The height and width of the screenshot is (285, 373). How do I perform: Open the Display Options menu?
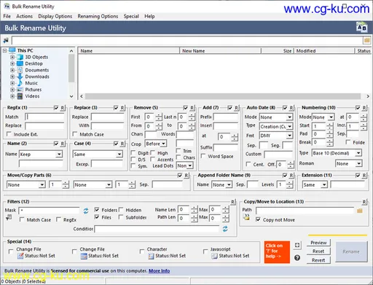(x=55, y=16)
